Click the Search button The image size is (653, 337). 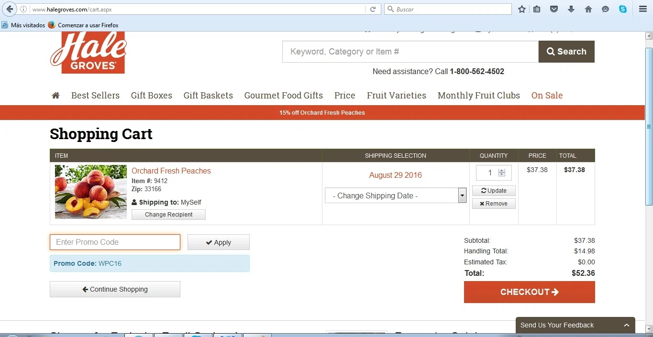(566, 52)
